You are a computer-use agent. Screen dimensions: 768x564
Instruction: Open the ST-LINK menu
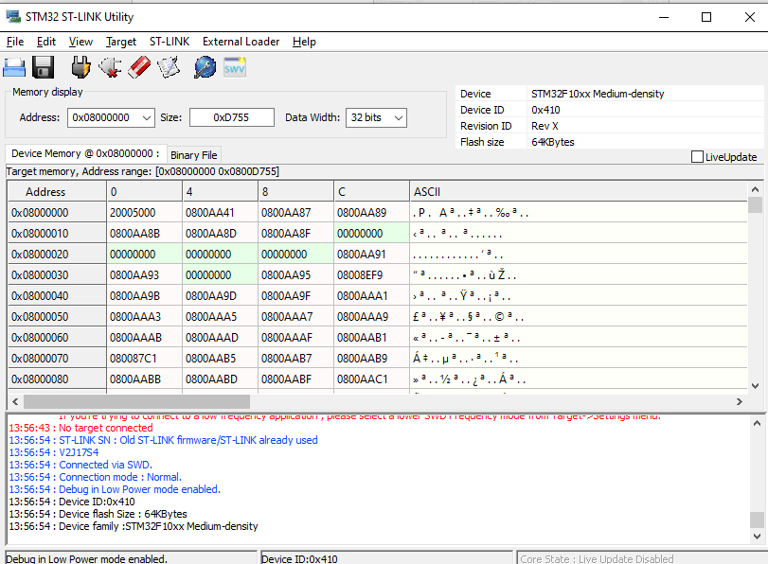[170, 42]
